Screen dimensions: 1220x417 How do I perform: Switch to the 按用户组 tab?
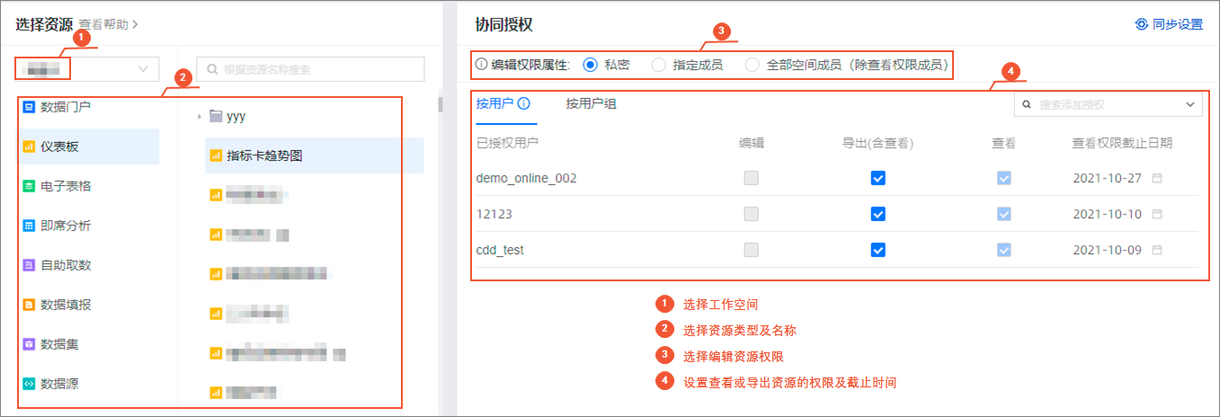point(591,103)
